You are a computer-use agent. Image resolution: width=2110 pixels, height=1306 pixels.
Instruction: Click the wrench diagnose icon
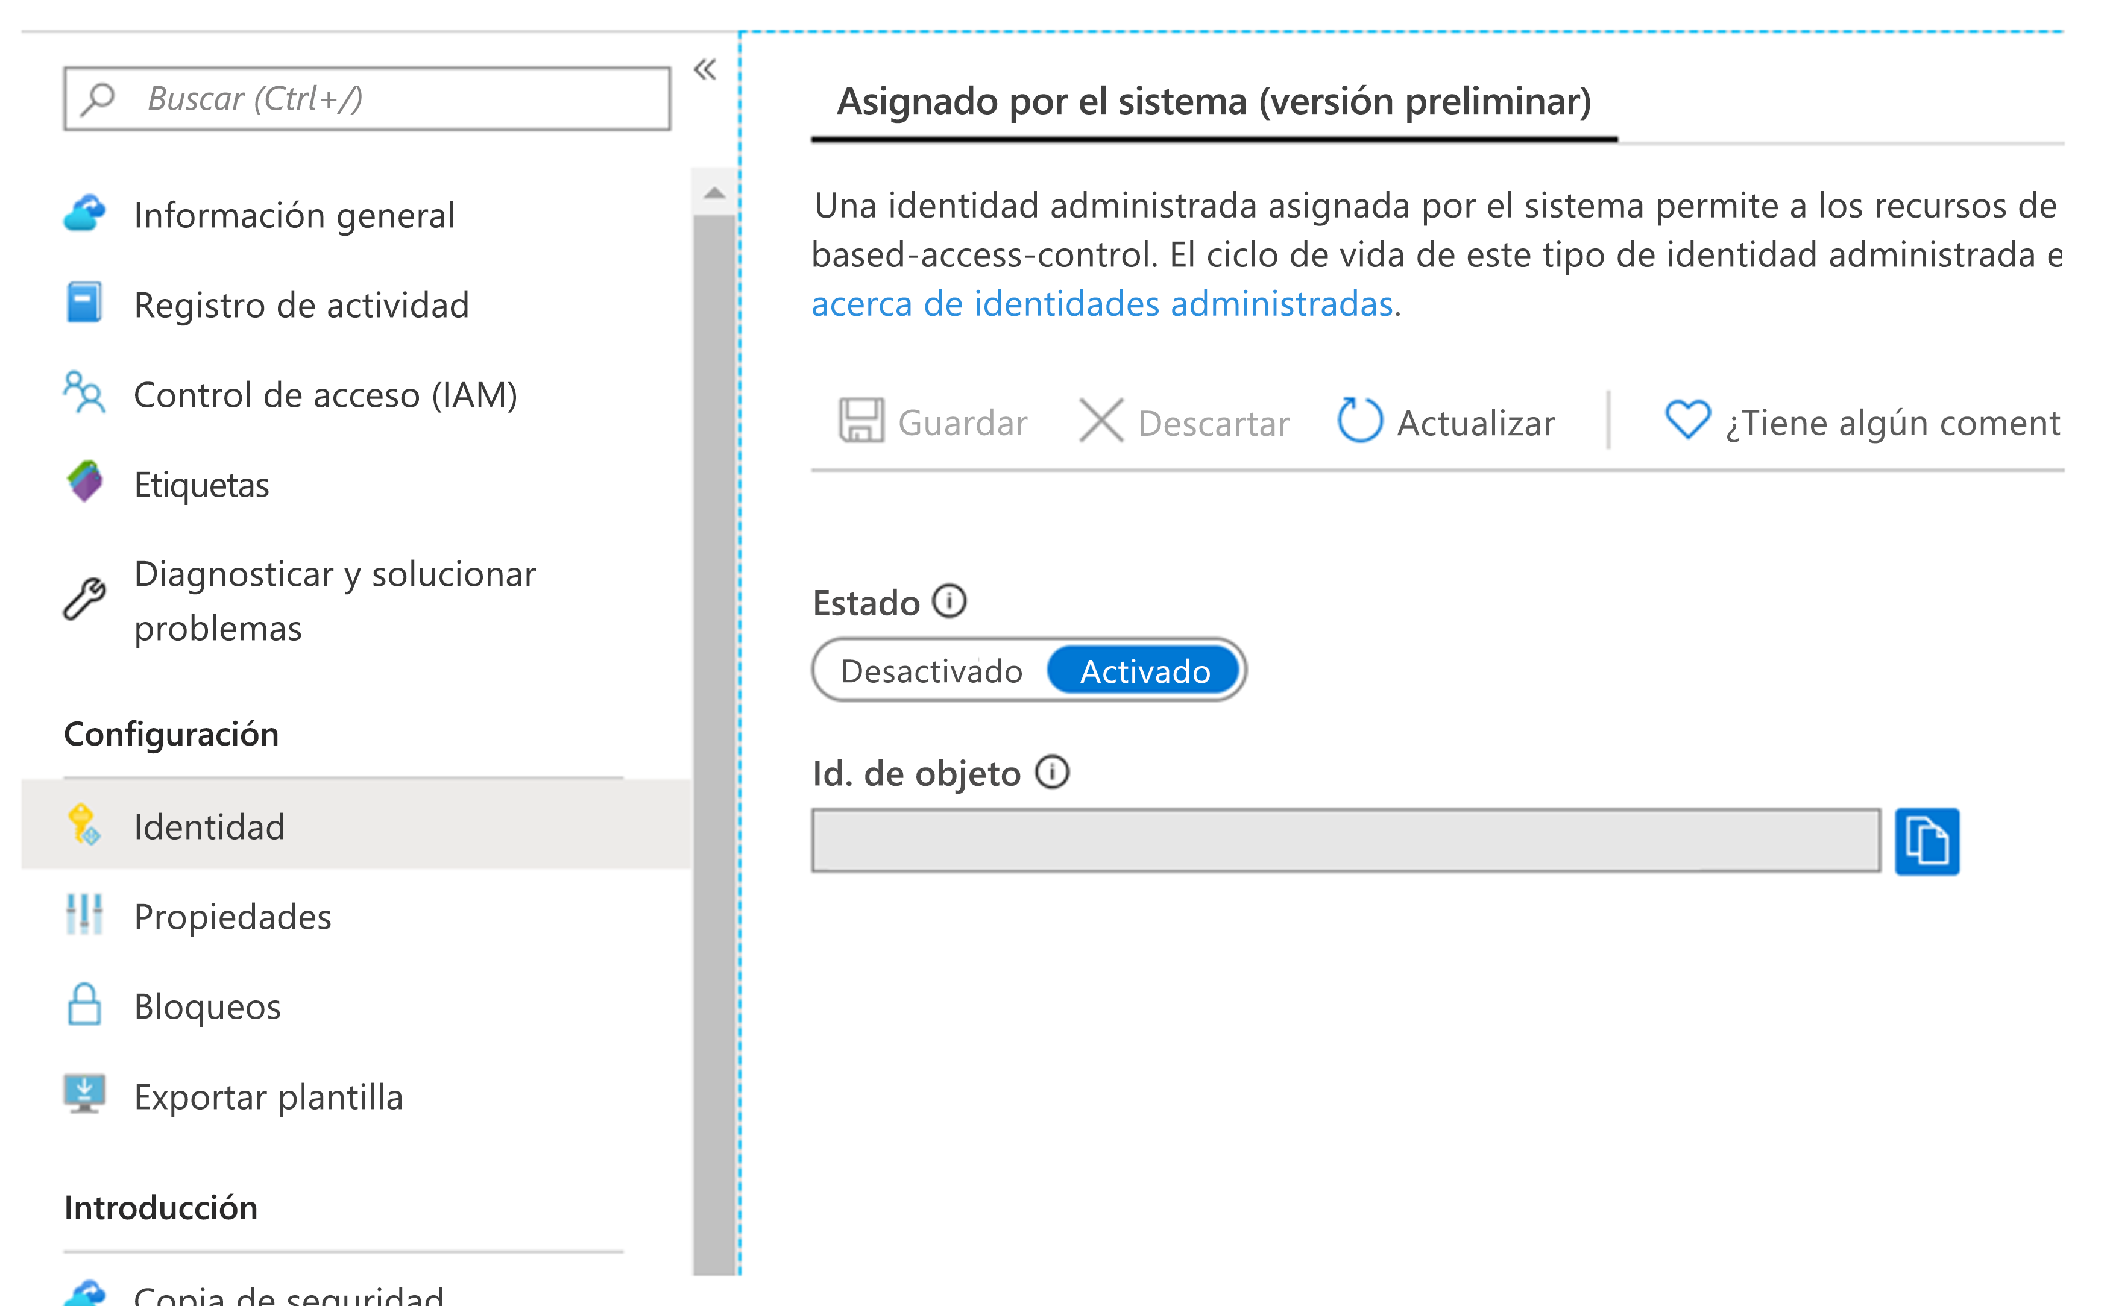[x=84, y=600]
